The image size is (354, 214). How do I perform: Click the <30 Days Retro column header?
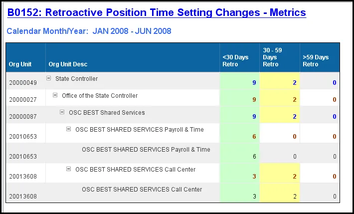pyautogui.click(x=235, y=61)
